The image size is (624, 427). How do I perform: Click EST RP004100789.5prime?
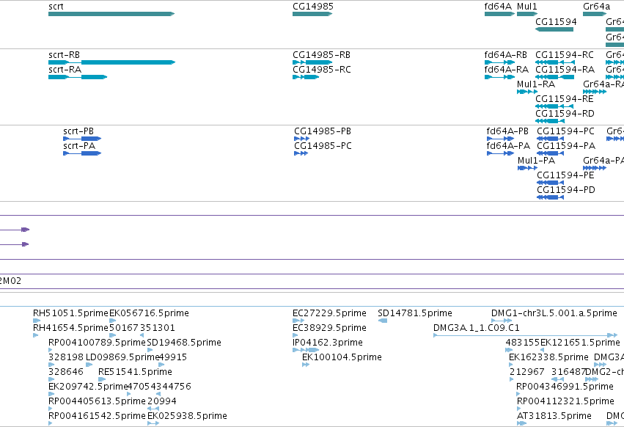click(51, 350)
